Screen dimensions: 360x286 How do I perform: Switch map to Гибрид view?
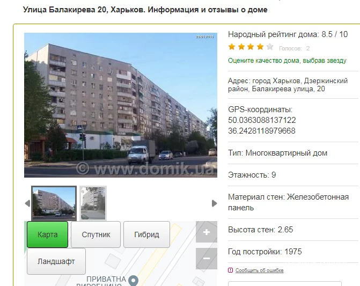tap(146, 234)
